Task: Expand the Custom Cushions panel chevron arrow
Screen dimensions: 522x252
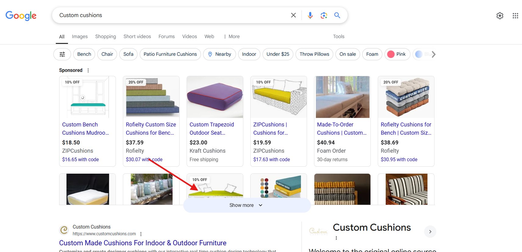Action: point(430,232)
